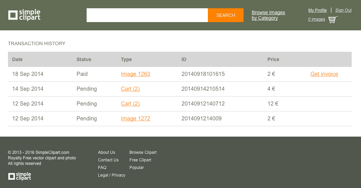This screenshot has height=188, width=361.
Task: Open the FAQ footer link
Action: (102, 168)
